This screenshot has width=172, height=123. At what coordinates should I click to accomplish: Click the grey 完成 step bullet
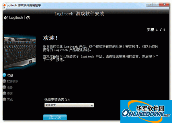(4, 100)
